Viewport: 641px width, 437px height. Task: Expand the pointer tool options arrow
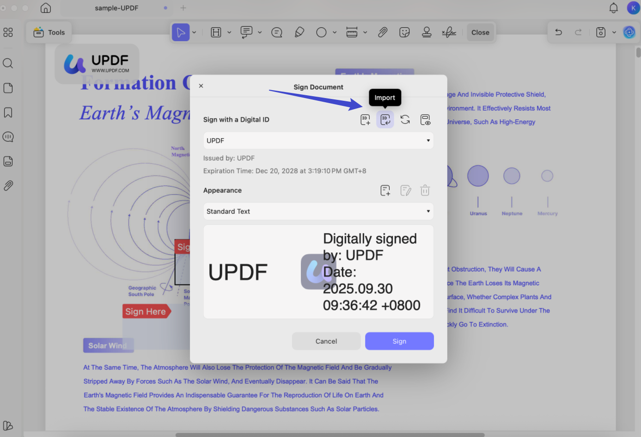194,32
